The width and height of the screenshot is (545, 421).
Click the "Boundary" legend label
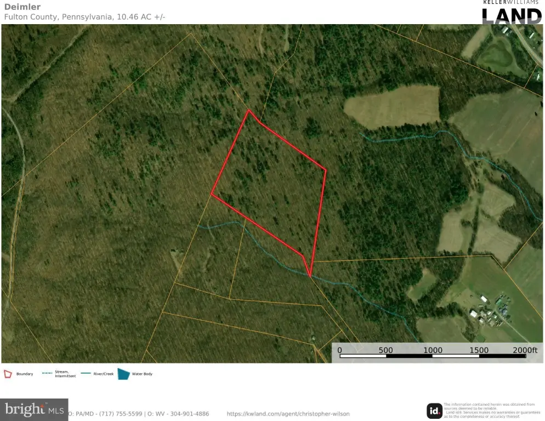tap(25, 374)
